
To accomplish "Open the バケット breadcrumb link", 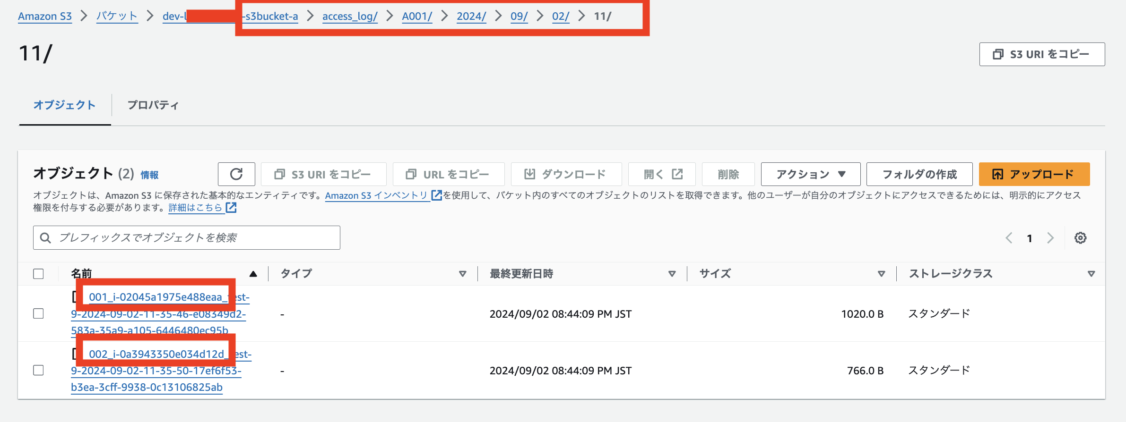I will (117, 16).
